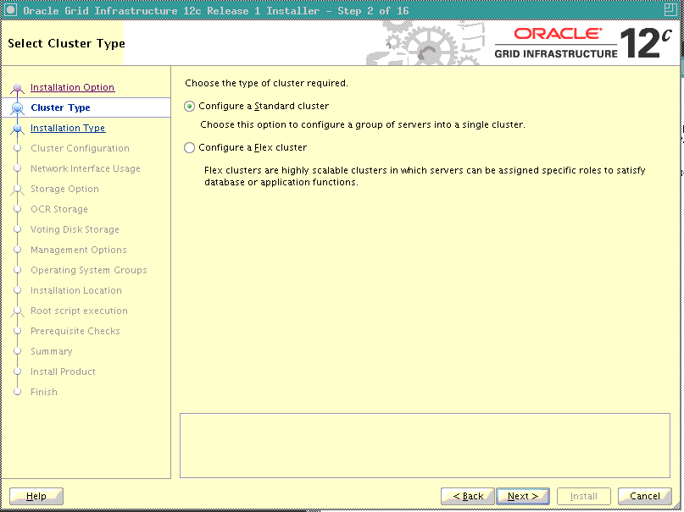Click the Finish step marker icon
This screenshot has width=684, height=512.
coord(18,392)
